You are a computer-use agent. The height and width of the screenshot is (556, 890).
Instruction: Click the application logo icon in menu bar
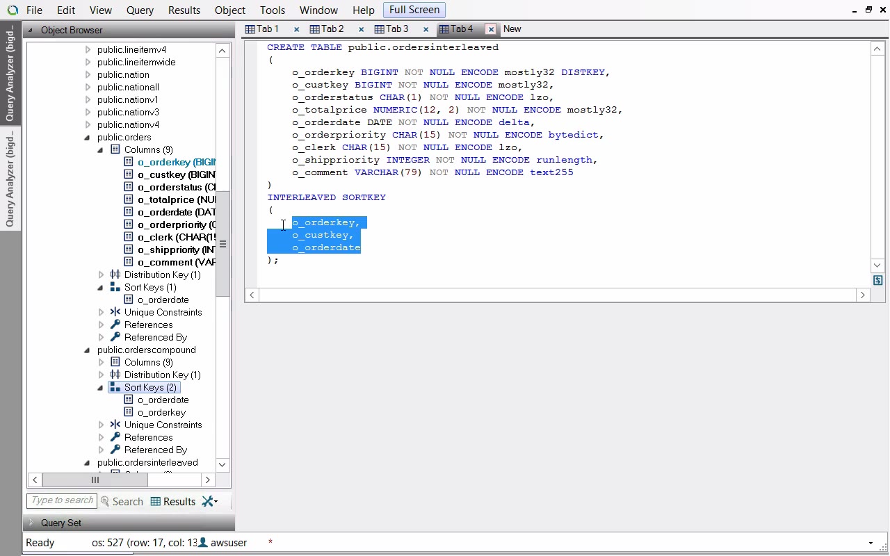tap(13, 10)
